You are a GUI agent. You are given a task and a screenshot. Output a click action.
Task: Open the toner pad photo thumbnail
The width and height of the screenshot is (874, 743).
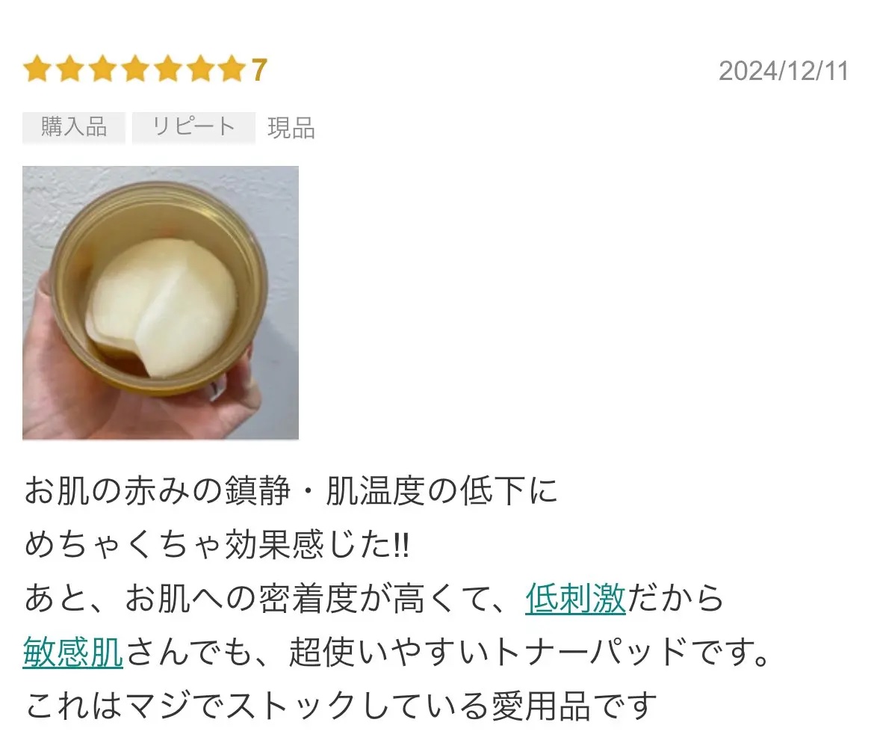[161, 302]
